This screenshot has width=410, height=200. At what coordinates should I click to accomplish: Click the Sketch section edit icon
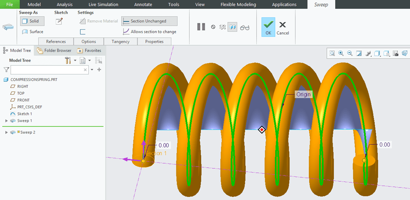click(59, 21)
